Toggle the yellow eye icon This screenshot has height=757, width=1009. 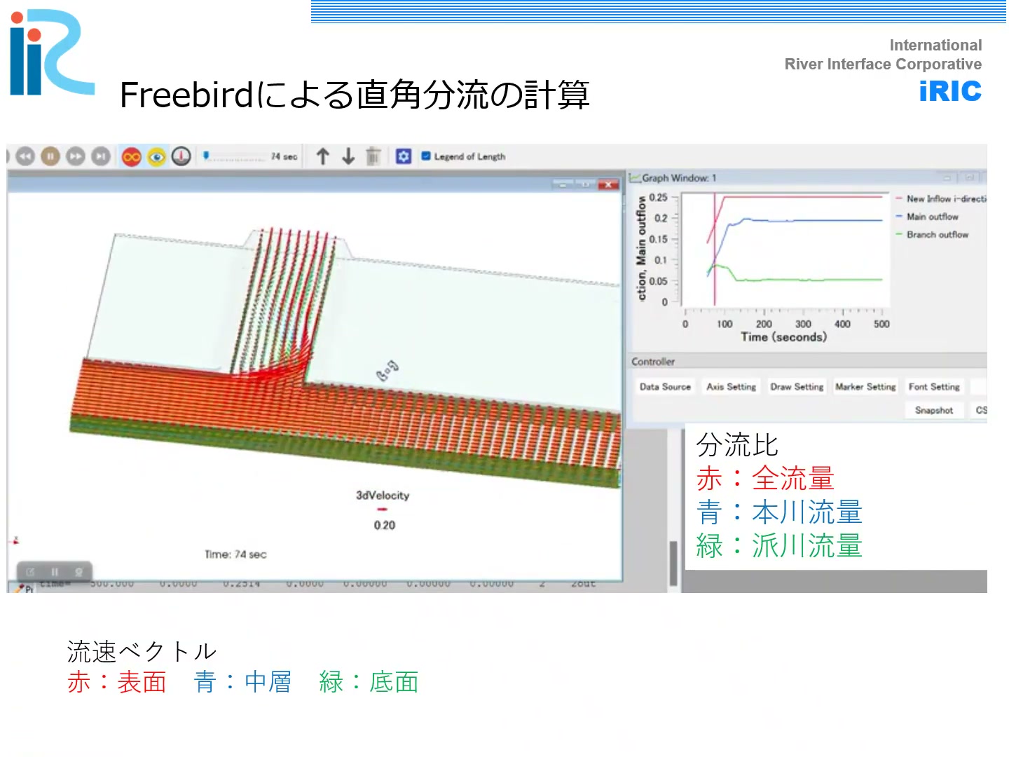coord(156,156)
